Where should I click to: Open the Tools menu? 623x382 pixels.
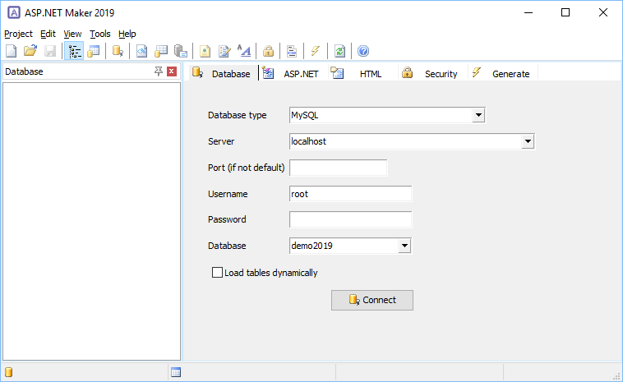point(99,34)
